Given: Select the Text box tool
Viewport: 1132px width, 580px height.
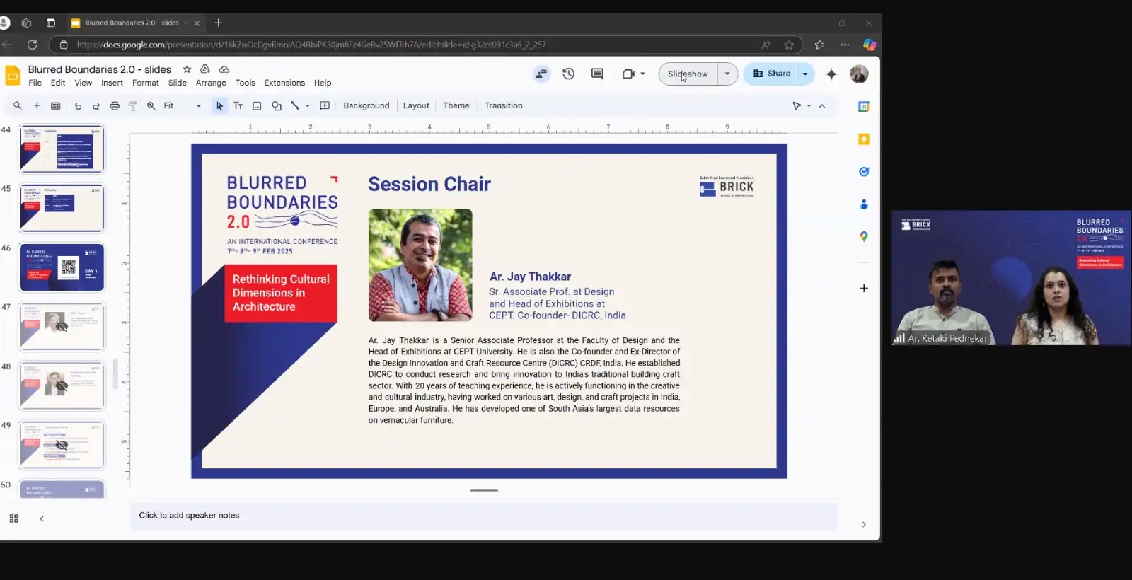Looking at the screenshot, I should pyautogui.click(x=238, y=105).
